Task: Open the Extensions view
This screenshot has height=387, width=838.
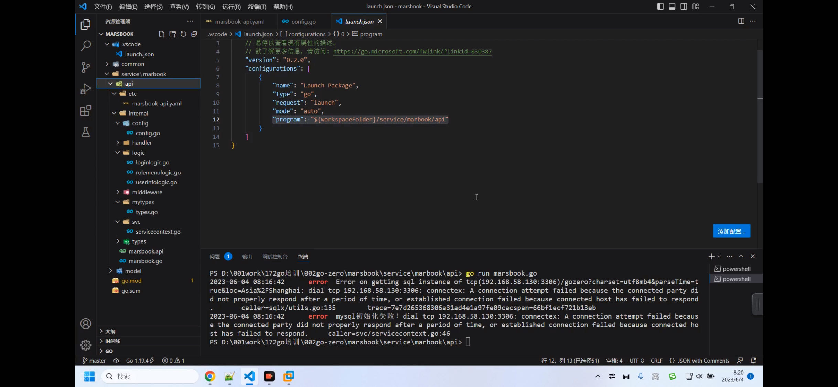Action: (x=86, y=110)
